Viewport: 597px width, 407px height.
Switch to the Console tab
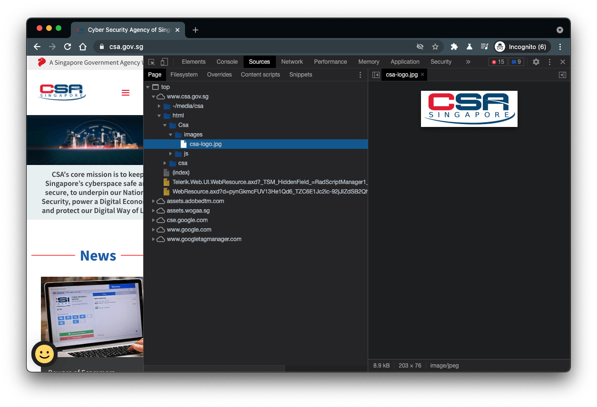click(227, 62)
